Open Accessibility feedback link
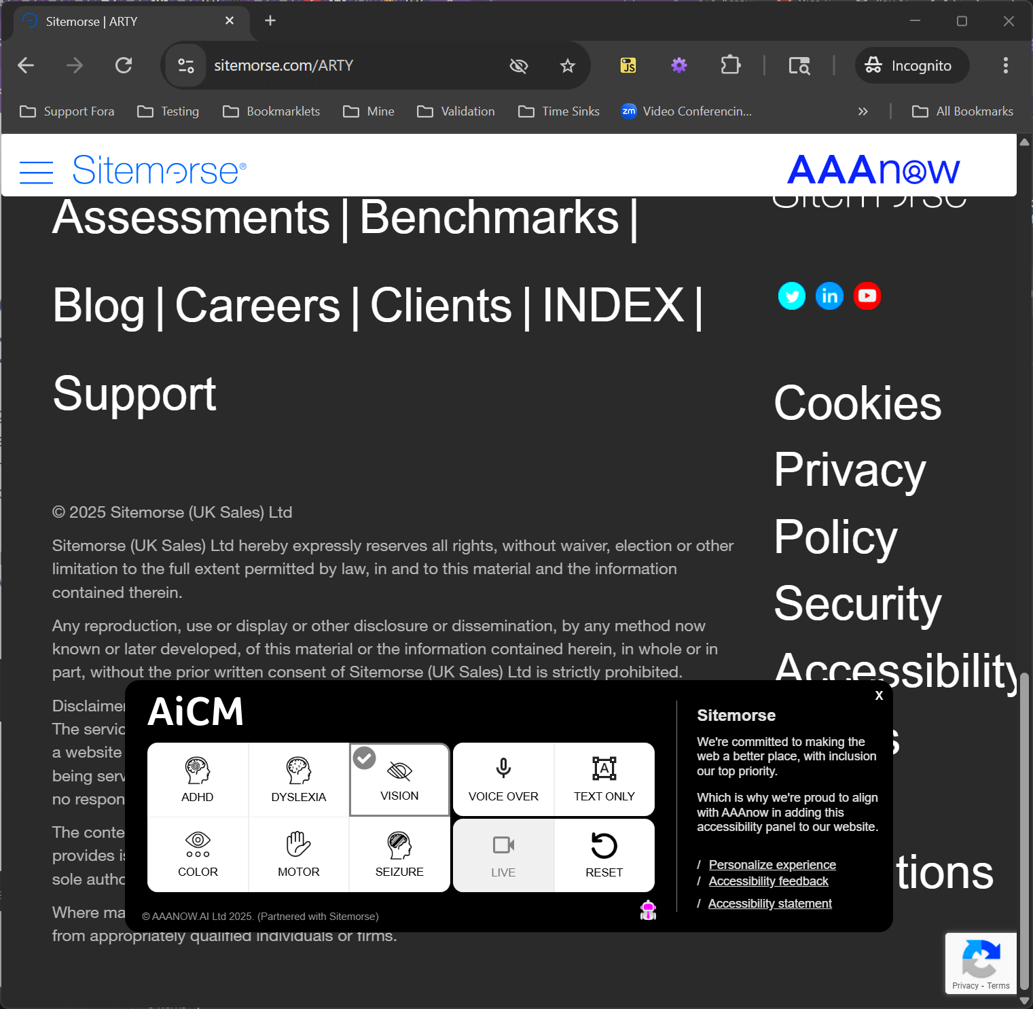This screenshot has height=1009, width=1033. click(768, 881)
